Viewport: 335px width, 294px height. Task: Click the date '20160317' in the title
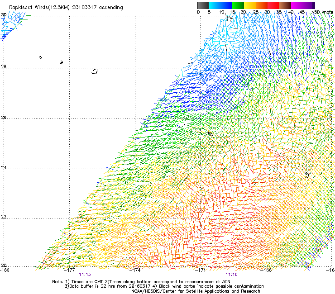pos(84,7)
